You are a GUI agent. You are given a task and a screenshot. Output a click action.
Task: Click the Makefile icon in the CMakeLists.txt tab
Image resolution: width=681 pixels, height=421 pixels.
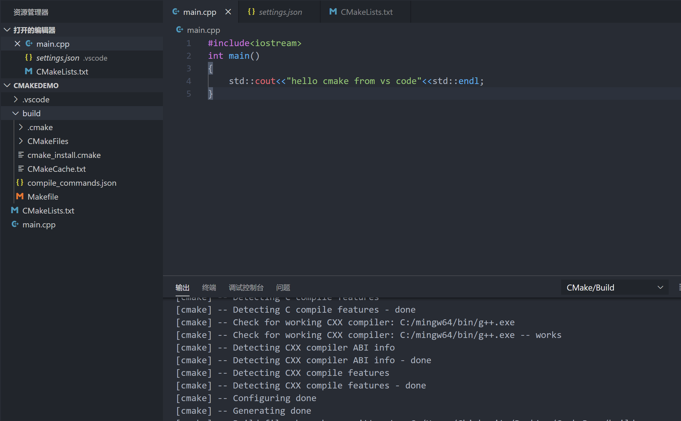point(333,12)
